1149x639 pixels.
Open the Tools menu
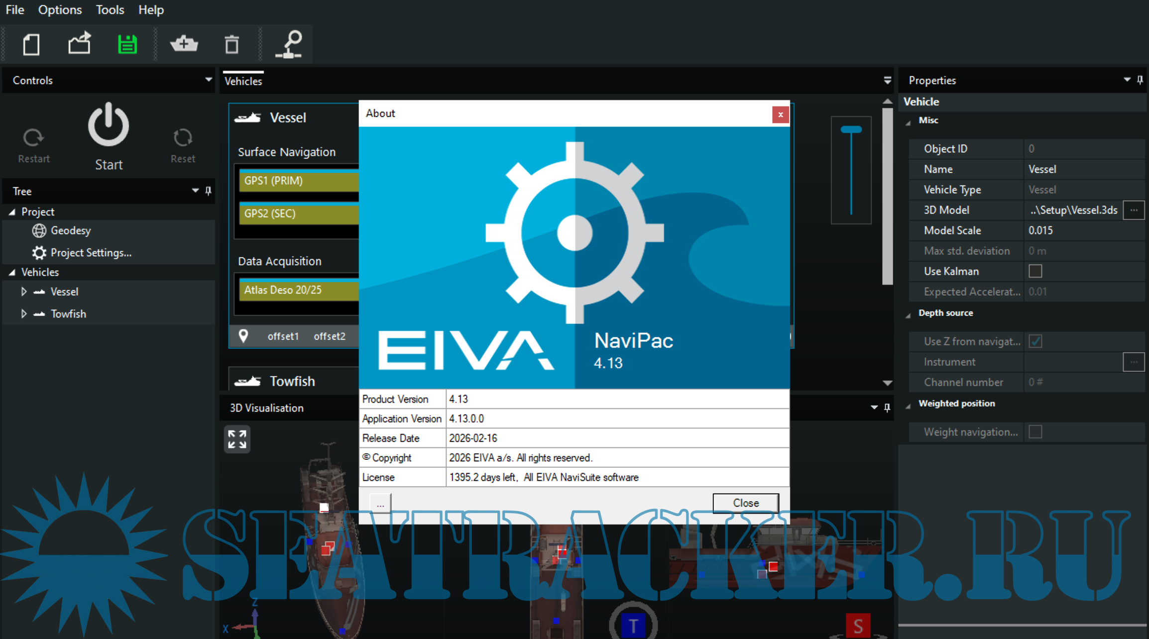[110, 9]
